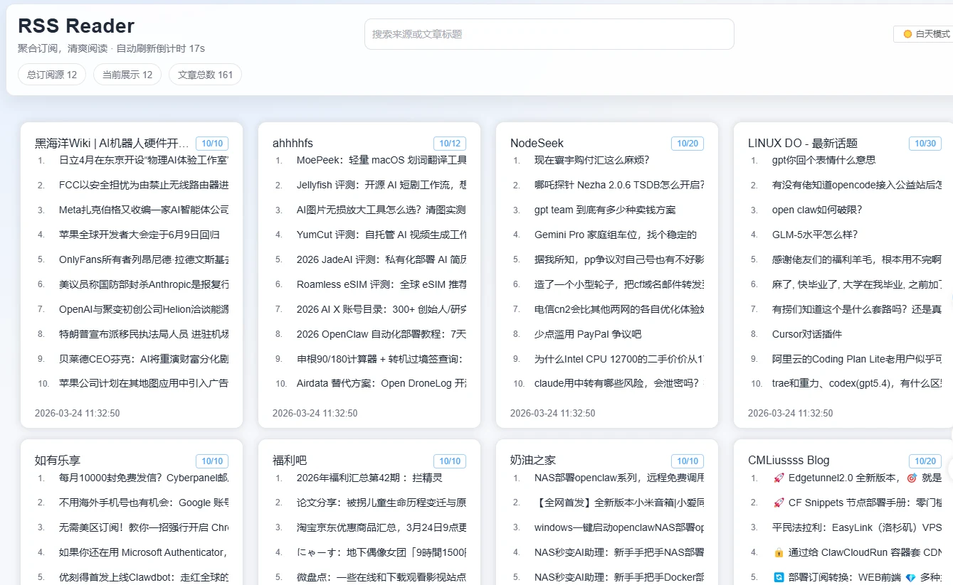Open the NodeSeek feed title
The width and height of the screenshot is (953, 585).
click(x=537, y=143)
